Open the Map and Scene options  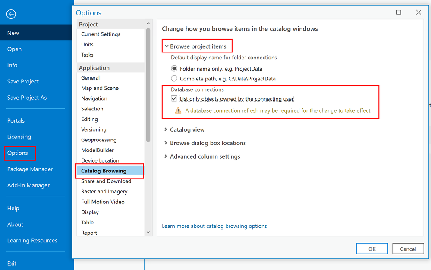(100, 88)
